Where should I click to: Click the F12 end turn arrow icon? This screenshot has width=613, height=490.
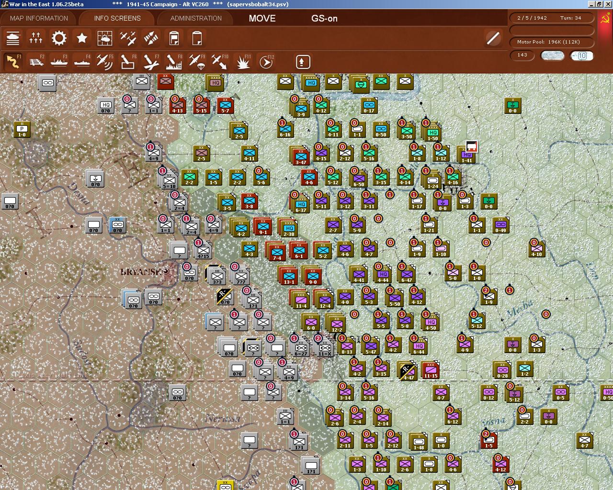[266, 62]
